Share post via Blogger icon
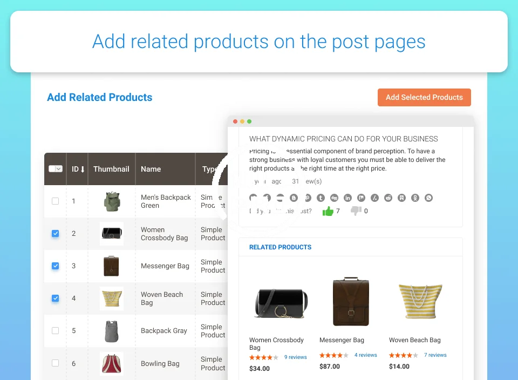Image resolution: width=518 pixels, height=380 pixels. pos(294,198)
